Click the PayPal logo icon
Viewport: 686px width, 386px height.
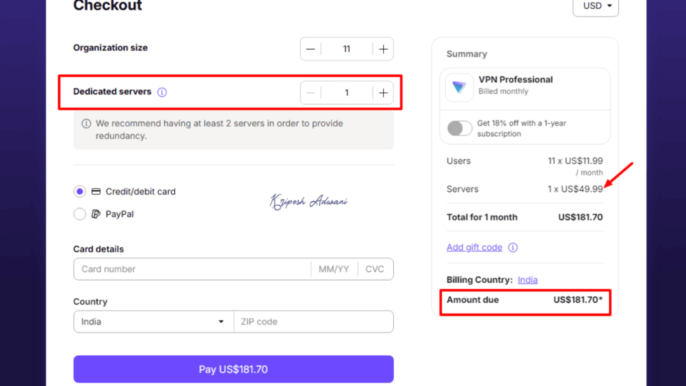coord(94,214)
